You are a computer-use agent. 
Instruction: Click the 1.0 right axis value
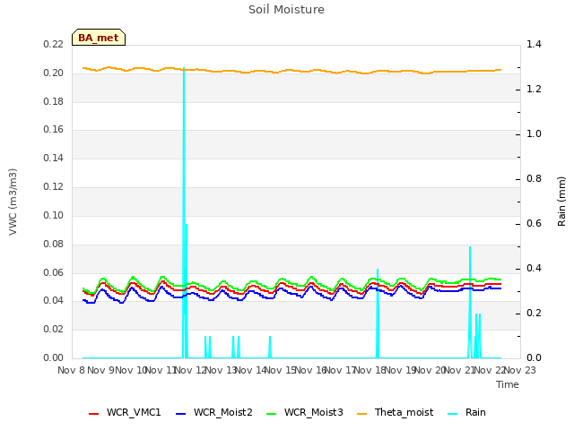pos(534,133)
